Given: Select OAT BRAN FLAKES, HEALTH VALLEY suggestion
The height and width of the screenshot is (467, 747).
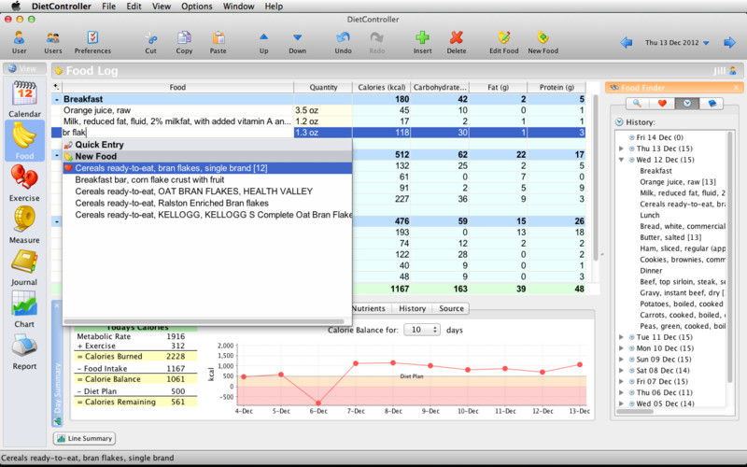Looking at the screenshot, I should coord(207,191).
